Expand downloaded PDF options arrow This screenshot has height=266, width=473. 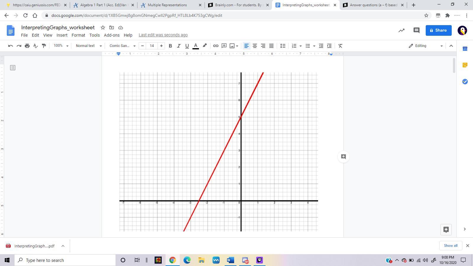pyautogui.click(x=63, y=246)
